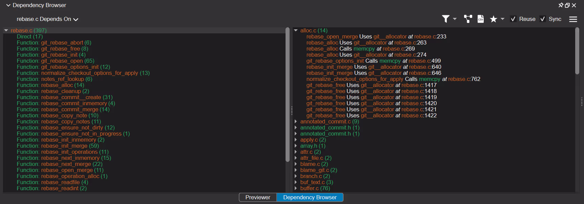Undock the Dependency Browser panel

[567, 5]
